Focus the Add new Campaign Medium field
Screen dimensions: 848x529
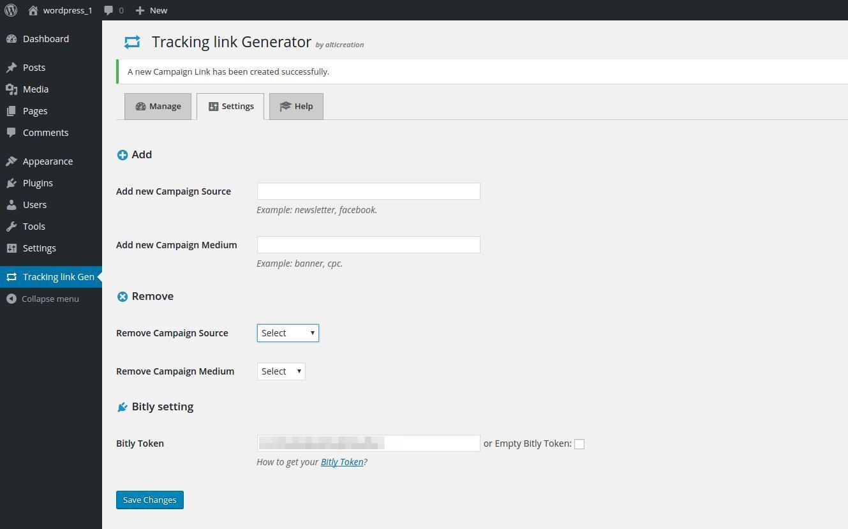368,245
